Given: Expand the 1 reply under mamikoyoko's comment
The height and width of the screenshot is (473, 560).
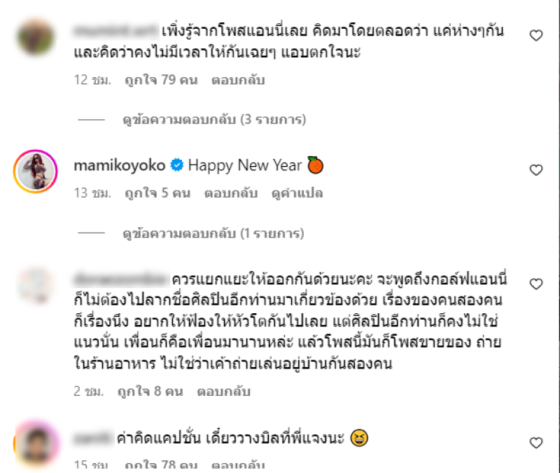Looking at the screenshot, I should coord(213,233).
